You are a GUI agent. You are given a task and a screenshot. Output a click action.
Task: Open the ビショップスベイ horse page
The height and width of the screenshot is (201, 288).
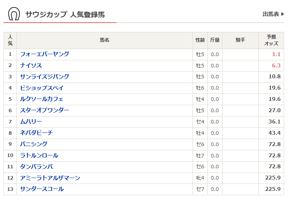(x=42, y=88)
